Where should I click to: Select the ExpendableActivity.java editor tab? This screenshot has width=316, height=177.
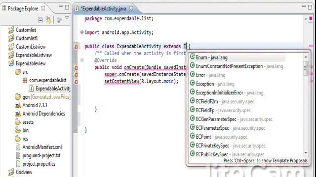point(104,8)
